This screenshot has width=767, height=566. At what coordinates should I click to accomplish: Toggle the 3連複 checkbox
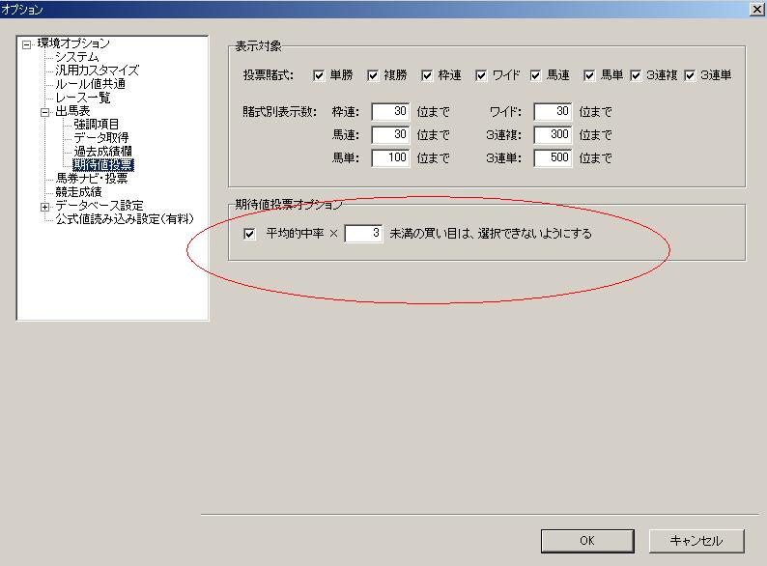pyautogui.click(x=636, y=75)
